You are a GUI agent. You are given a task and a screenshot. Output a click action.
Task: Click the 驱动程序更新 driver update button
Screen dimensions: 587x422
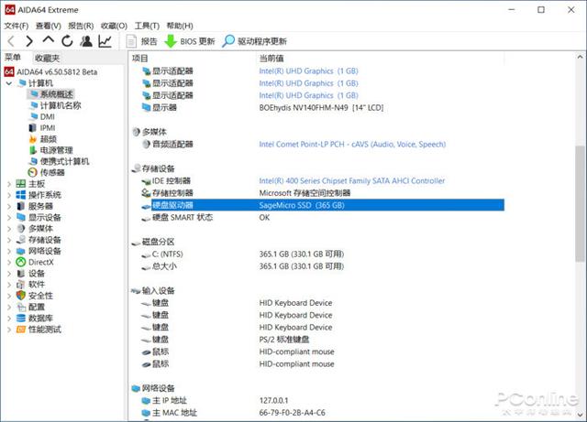click(255, 41)
